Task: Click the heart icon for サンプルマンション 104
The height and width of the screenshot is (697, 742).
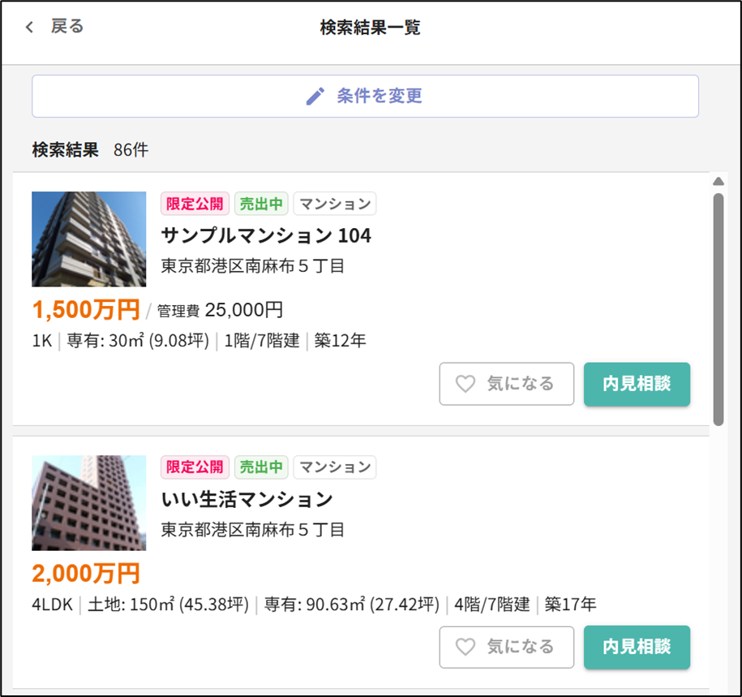Action: pos(465,384)
